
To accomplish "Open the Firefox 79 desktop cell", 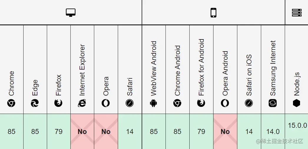I will tap(59, 131).
